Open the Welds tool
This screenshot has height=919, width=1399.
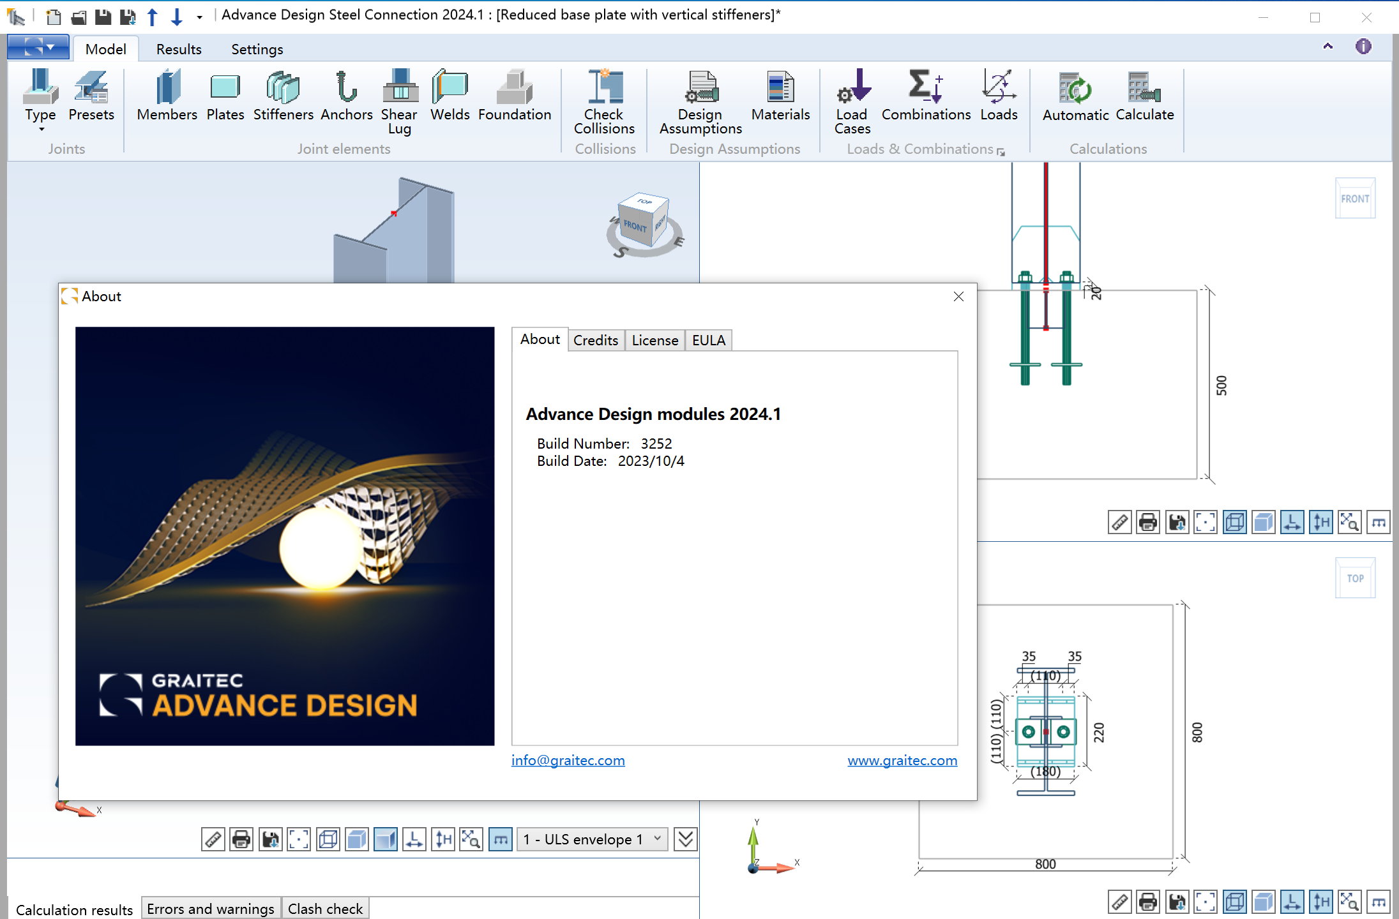(x=450, y=96)
